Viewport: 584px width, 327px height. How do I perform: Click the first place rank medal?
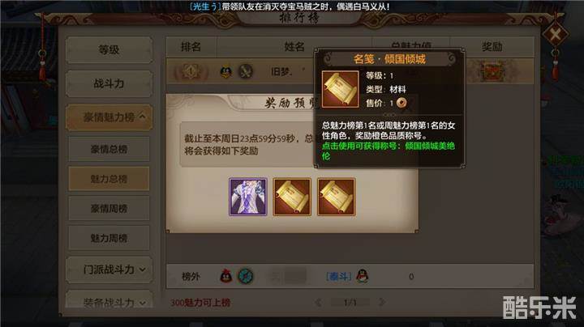(x=191, y=71)
